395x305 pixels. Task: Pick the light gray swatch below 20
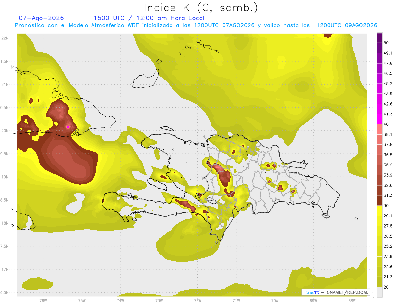tap(380, 292)
